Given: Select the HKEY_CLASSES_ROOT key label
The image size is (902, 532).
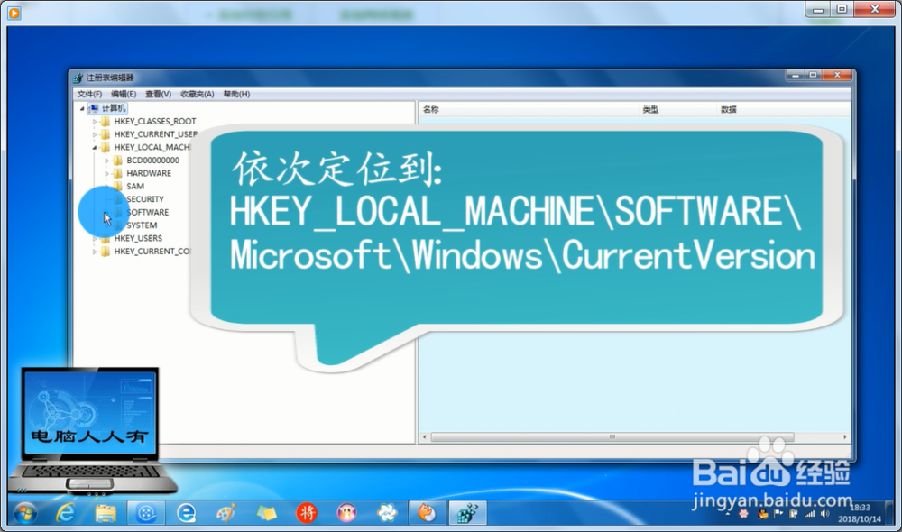Looking at the screenshot, I should 155,122.
